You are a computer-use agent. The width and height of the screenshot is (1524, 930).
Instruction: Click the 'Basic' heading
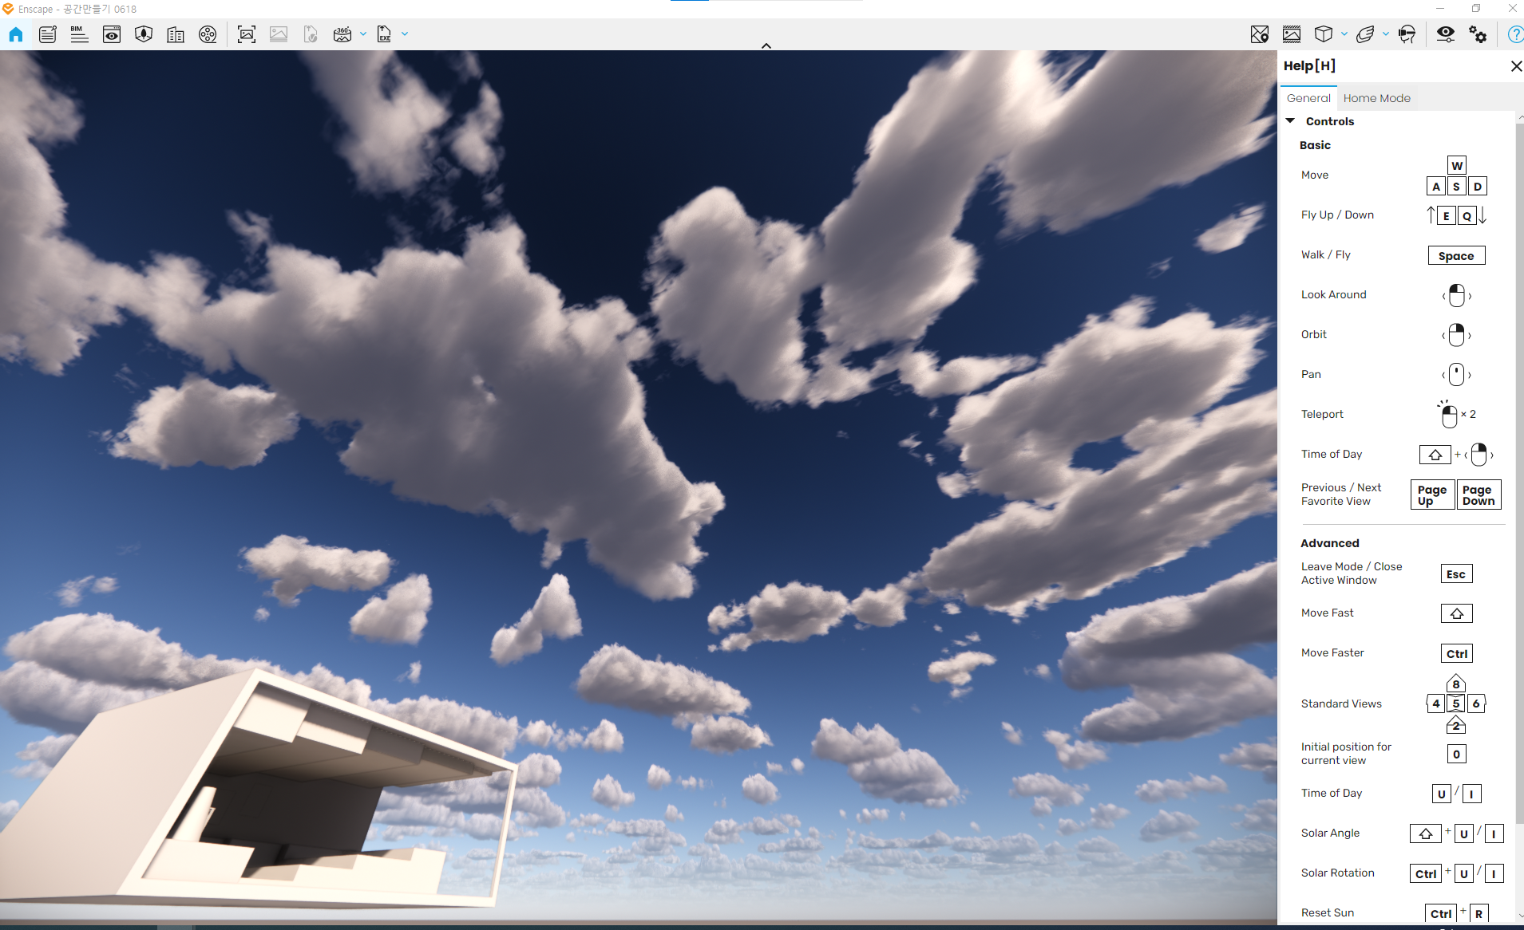tap(1315, 145)
